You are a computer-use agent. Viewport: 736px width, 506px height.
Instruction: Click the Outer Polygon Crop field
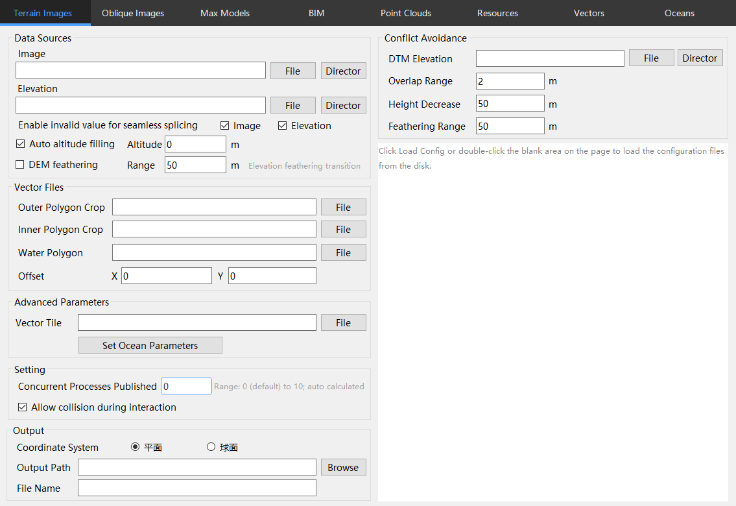coord(214,207)
